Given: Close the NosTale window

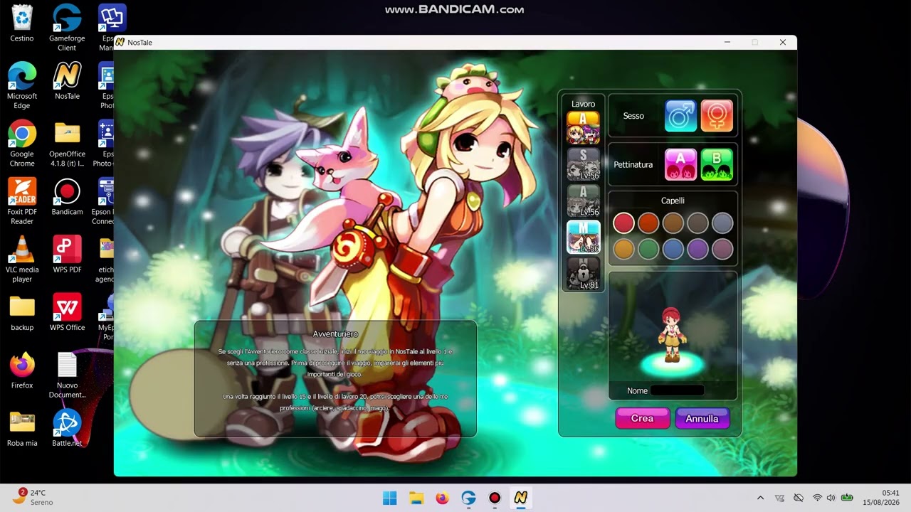Looking at the screenshot, I should point(783,43).
